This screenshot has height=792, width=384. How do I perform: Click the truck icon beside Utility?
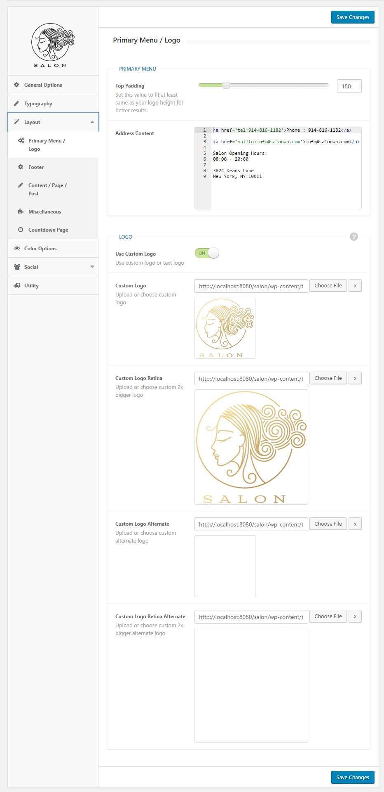(17, 285)
